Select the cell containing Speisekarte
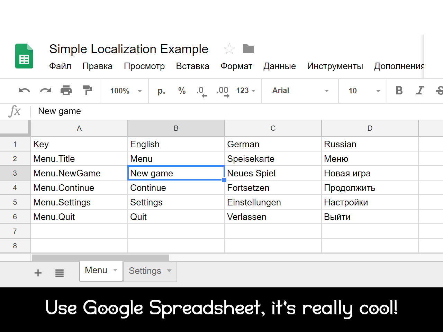The height and width of the screenshot is (332, 443). click(x=273, y=159)
